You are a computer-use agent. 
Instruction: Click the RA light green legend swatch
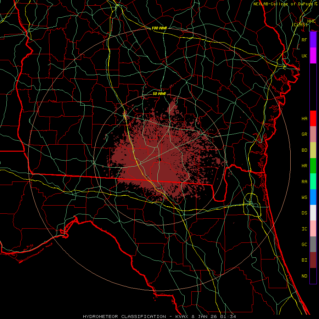[313, 181]
